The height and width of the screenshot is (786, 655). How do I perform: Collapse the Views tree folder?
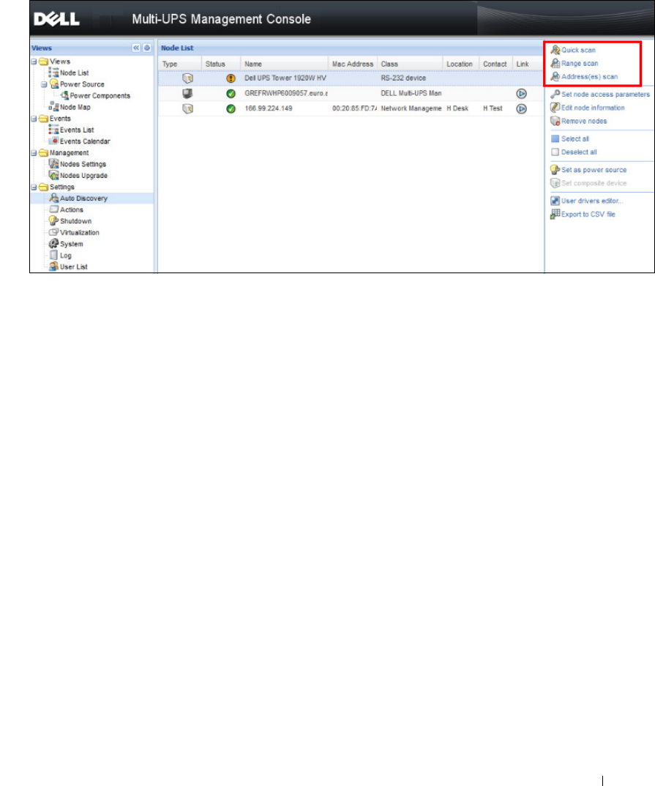point(34,62)
